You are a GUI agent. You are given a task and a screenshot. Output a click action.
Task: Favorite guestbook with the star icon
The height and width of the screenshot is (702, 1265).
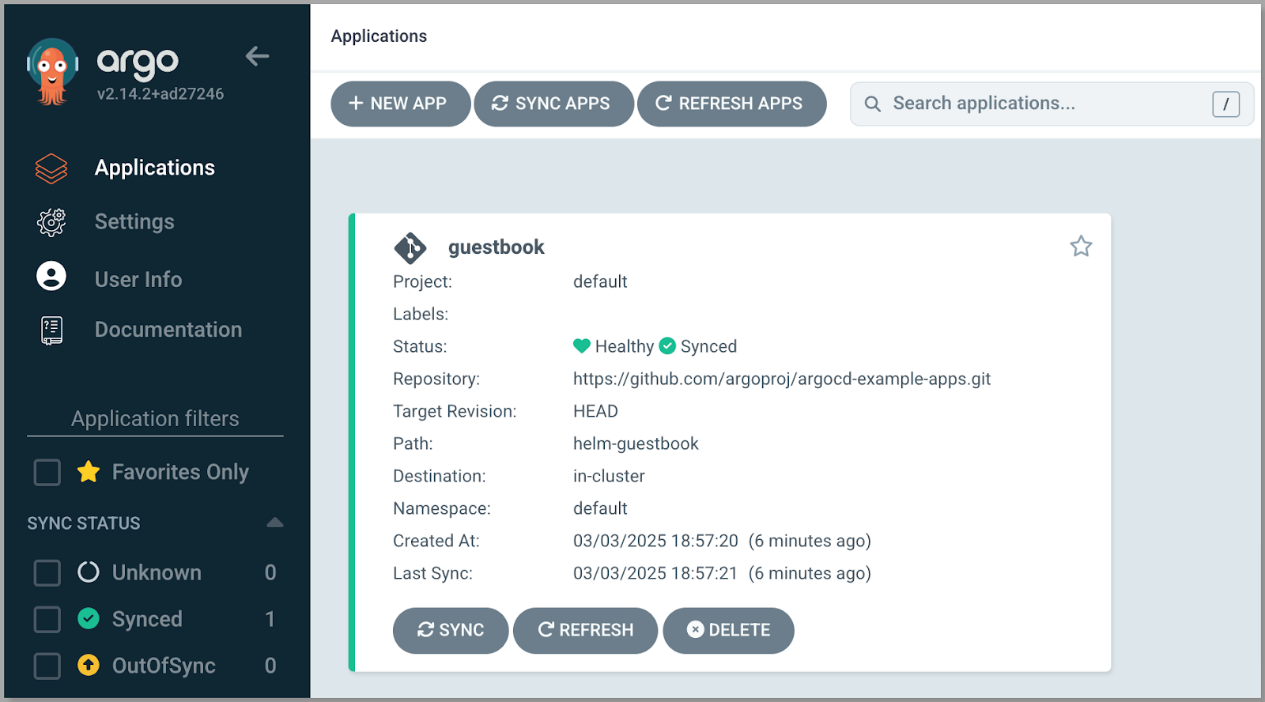pos(1081,247)
